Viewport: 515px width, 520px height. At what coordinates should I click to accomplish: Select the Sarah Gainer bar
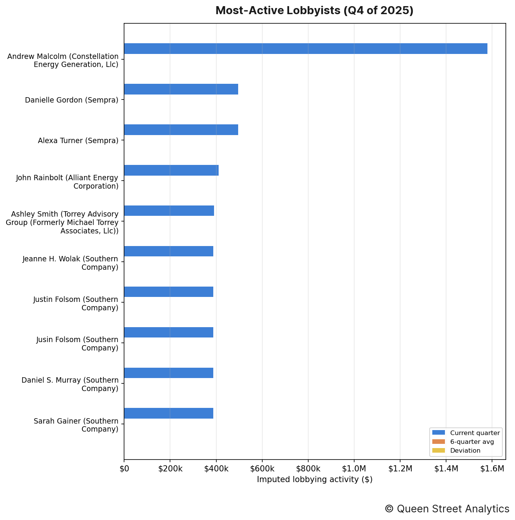[x=168, y=413]
